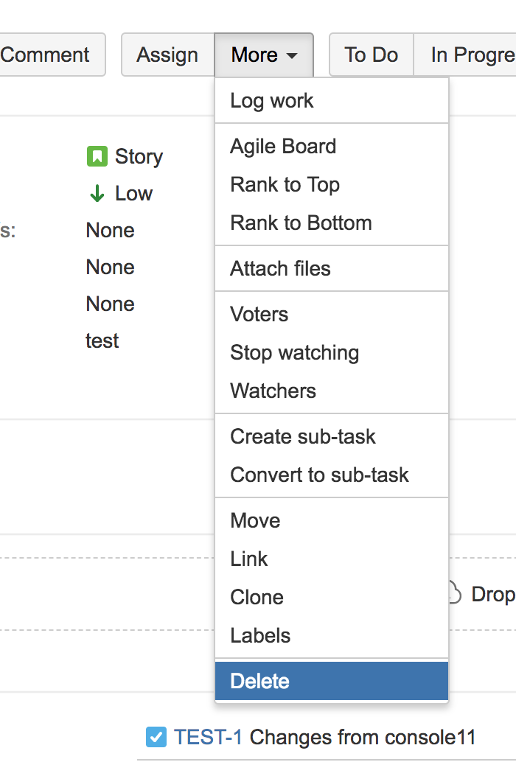Choose Convert to sub-task
Image resolution: width=516 pixels, height=762 pixels.
319,475
